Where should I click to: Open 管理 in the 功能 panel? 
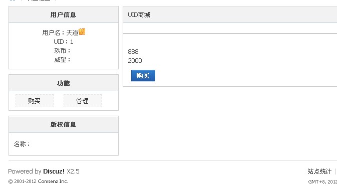tap(83, 101)
